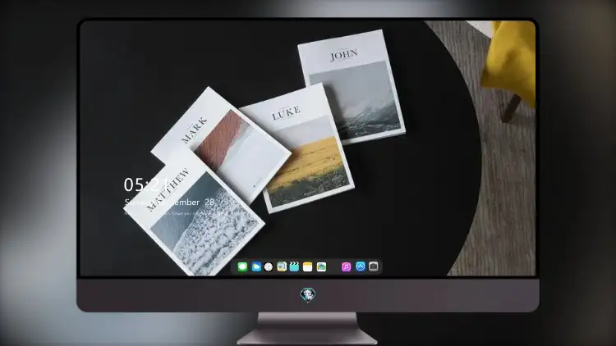Viewport: 616px width, 346px height.
Task: Open the blue App Store icon
Action: [361, 266]
